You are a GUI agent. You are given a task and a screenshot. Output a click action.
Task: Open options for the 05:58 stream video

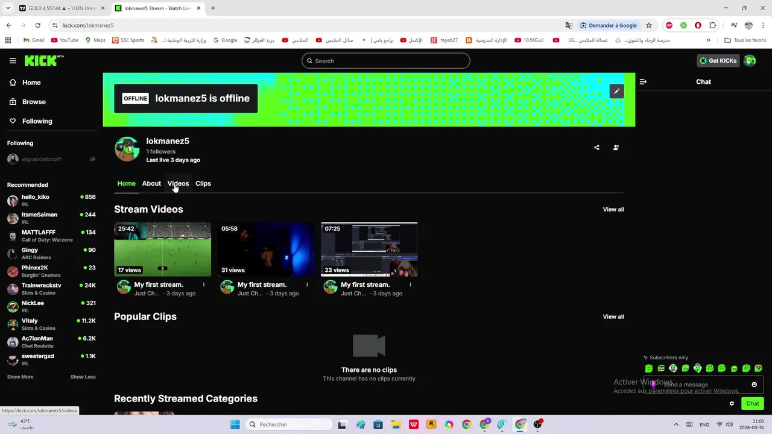point(307,285)
